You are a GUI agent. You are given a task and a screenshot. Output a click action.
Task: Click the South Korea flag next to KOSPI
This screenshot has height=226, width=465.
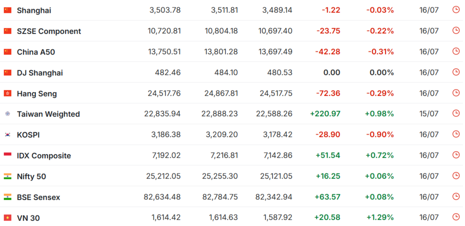tap(7, 135)
